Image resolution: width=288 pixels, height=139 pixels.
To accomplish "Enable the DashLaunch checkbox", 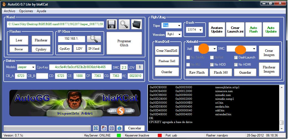I will click(236, 57).
